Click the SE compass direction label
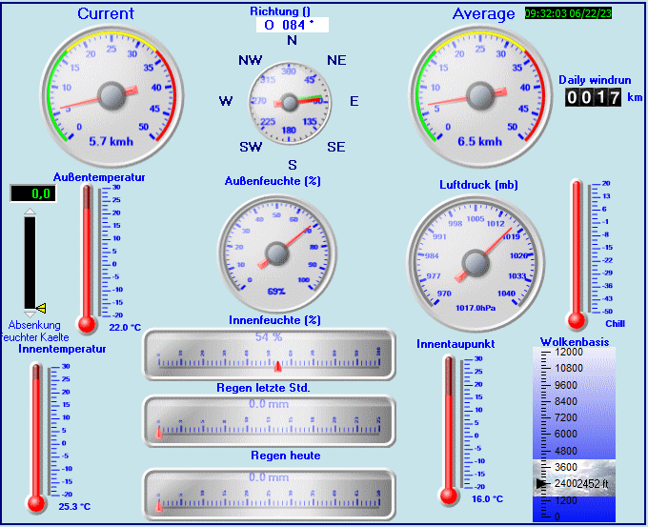 pos(336,147)
